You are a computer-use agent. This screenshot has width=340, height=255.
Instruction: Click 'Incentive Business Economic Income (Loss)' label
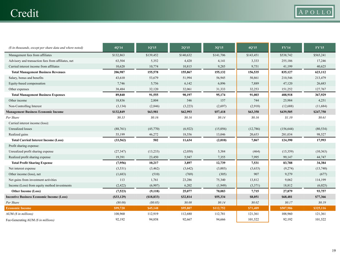click(37, 197)
